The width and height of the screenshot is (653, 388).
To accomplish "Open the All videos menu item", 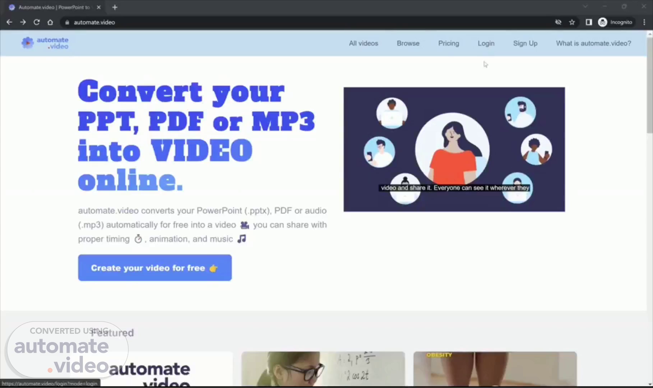I will click(363, 43).
